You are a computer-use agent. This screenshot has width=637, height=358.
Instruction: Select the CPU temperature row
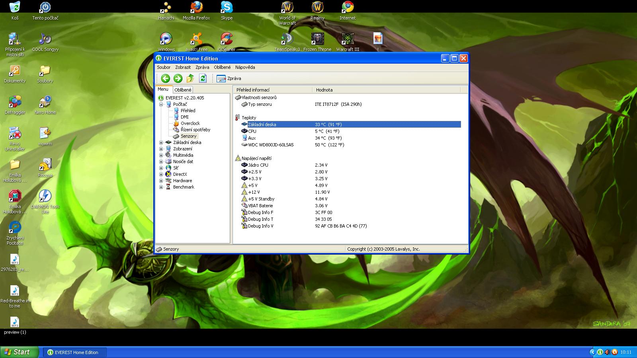tap(252, 131)
